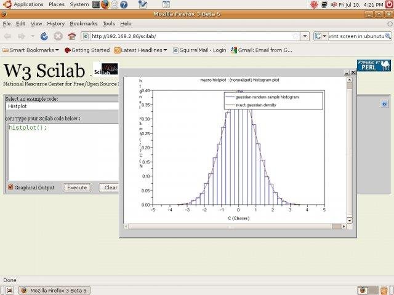Open the Edit menu
This screenshot has height=295, width=394.
click(x=20, y=23)
